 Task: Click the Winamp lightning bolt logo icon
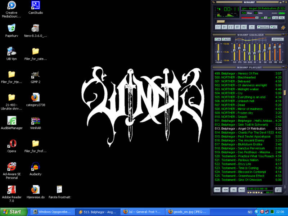pos(283,27)
